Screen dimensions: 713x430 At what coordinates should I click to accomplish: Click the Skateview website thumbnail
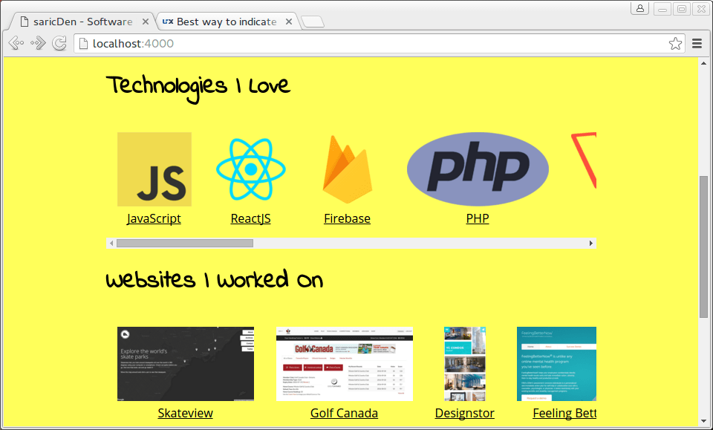click(x=186, y=364)
